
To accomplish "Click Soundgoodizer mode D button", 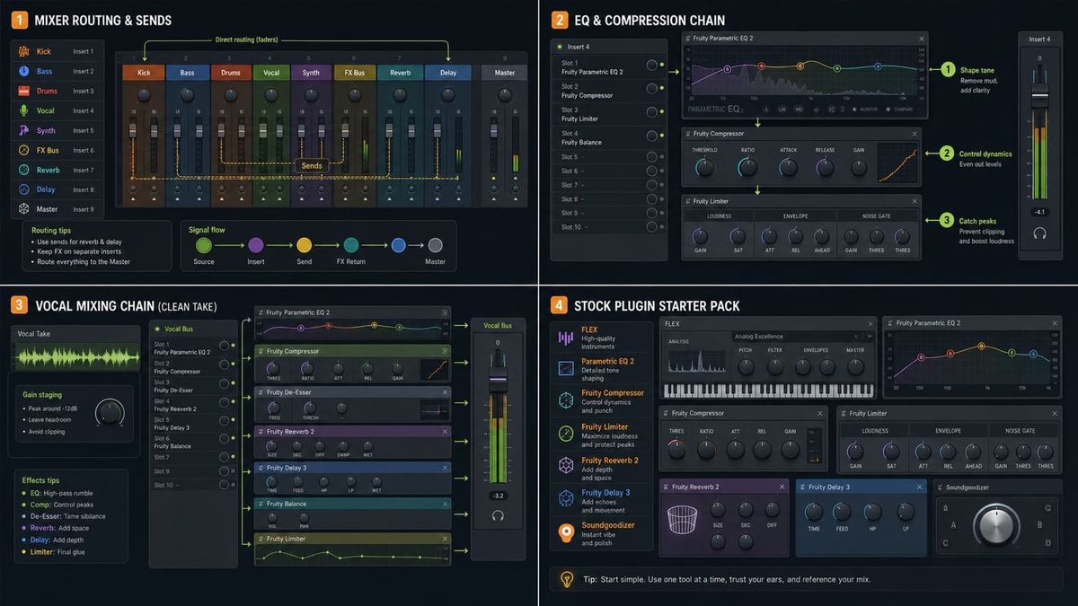I will (x=1047, y=543).
